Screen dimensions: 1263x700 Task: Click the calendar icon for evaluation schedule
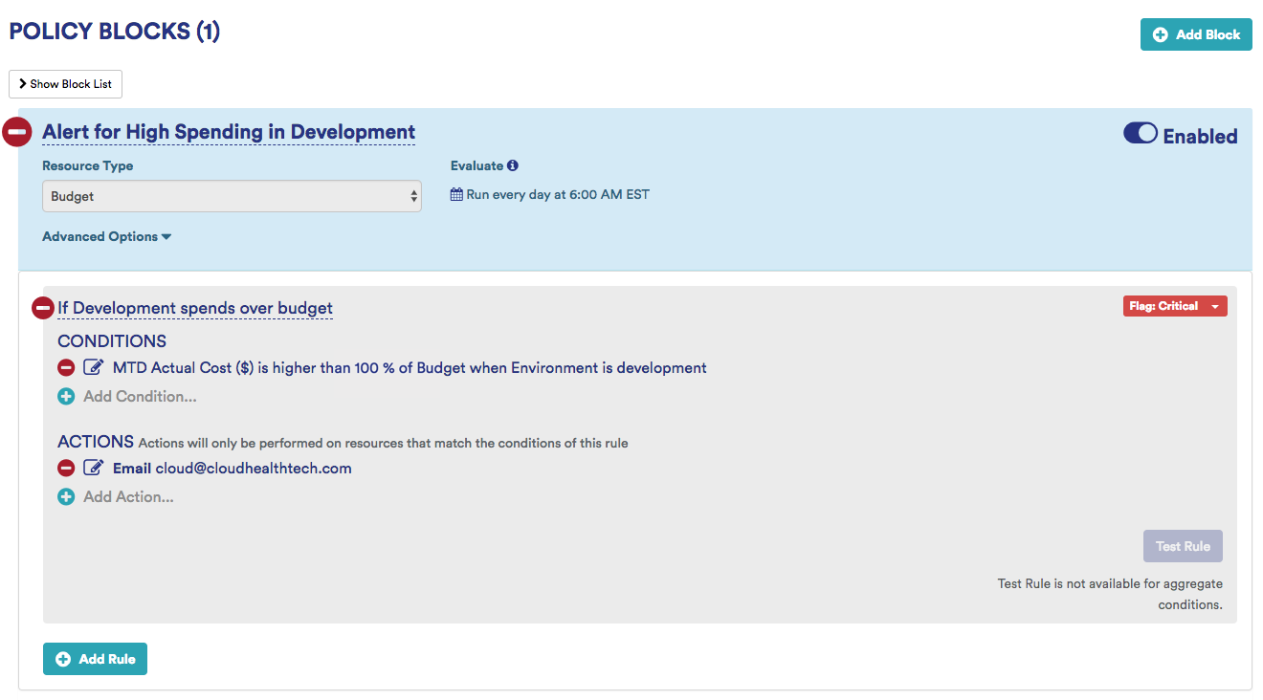coord(456,195)
